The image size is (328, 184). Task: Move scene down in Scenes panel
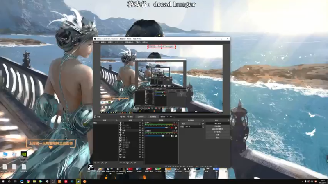106,162
